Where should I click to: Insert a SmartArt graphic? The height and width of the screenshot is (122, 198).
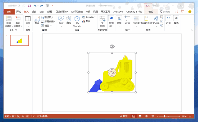(x=89, y=17)
